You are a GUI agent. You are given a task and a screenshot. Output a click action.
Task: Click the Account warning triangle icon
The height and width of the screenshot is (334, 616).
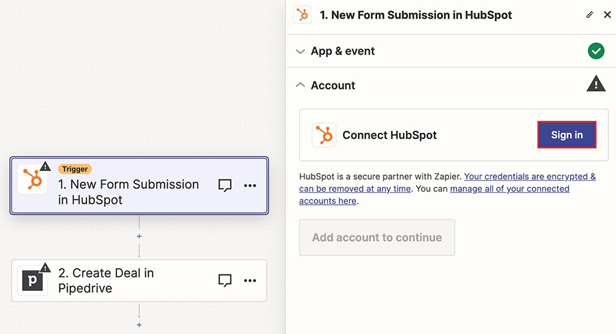tap(596, 83)
